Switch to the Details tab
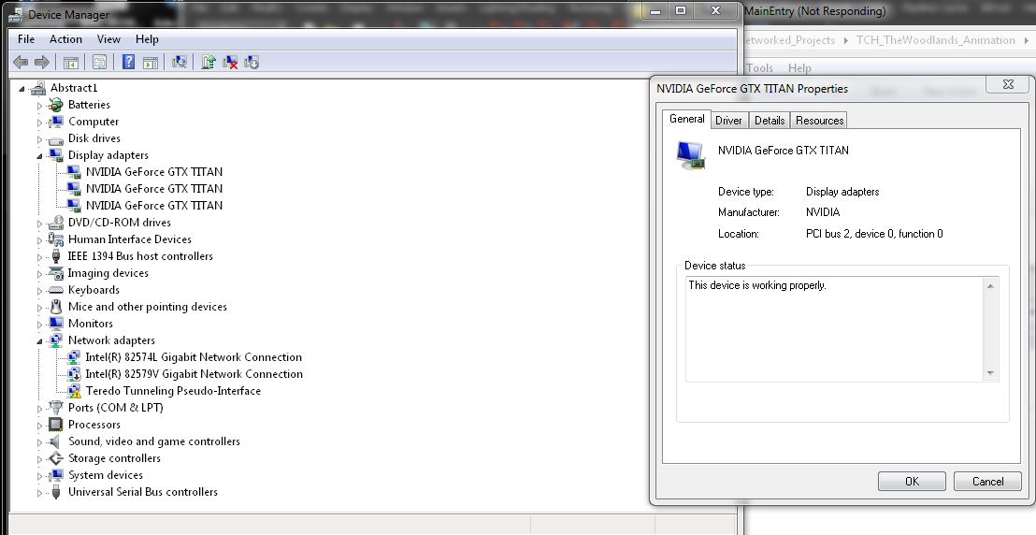This screenshot has width=1036, height=535. pyautogui.click(x=770, y=121)
